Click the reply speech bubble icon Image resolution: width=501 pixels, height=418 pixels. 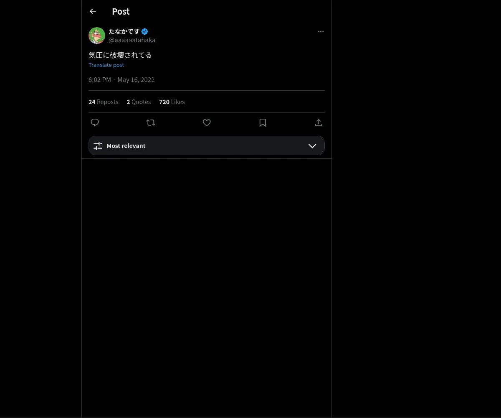(x=95, y=122)
